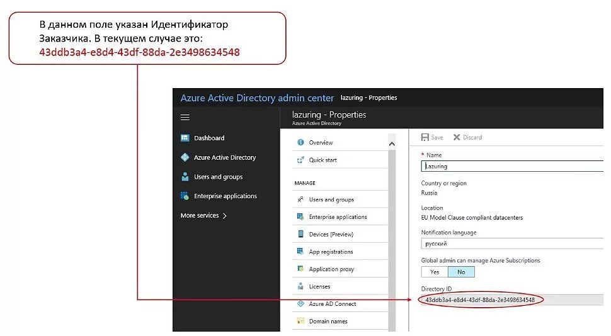
Task: Click Azure Active Directory admin center title
Action: [x=257, y=98]
